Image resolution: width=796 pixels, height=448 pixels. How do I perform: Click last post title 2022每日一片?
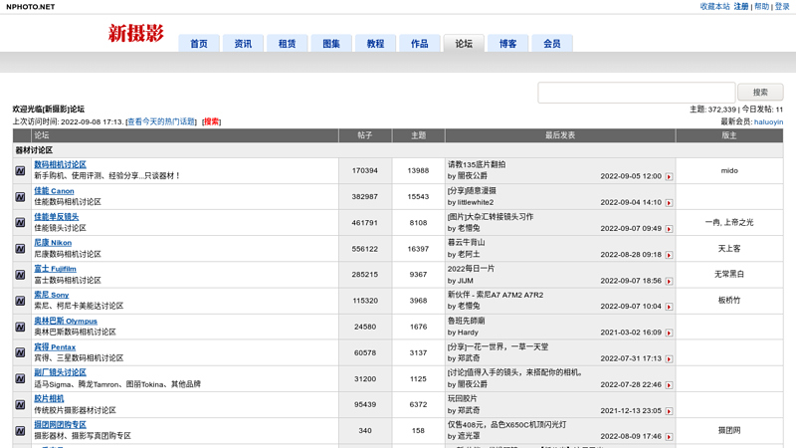[x=471, y=268]
